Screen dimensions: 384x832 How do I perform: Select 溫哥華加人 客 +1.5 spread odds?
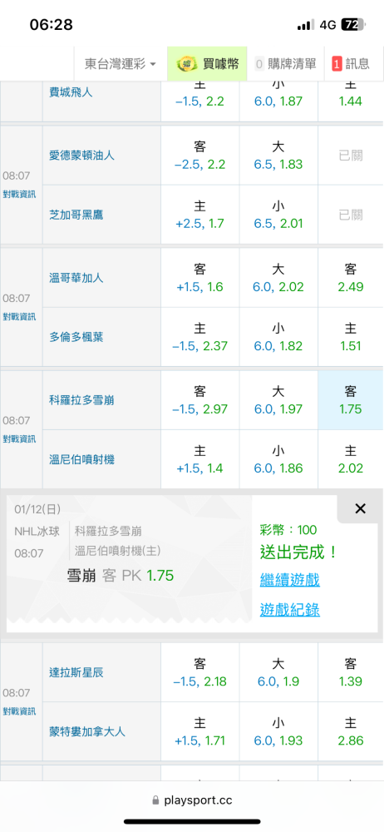(200, 278)
